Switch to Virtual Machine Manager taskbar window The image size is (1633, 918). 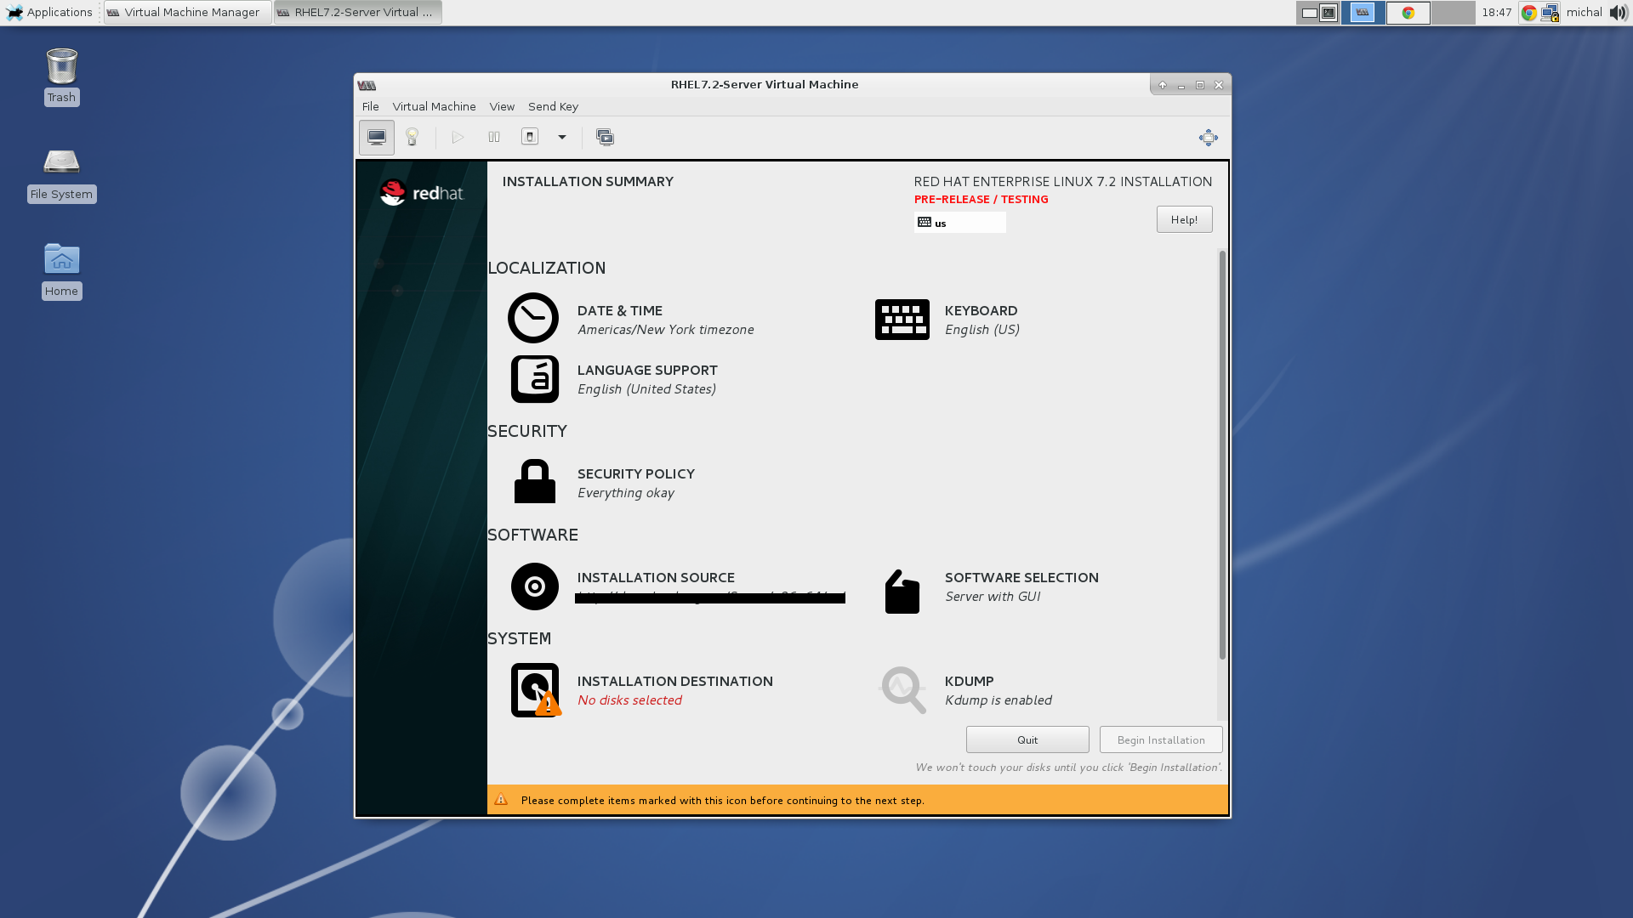pyautogui.click(x=188, y=12)
